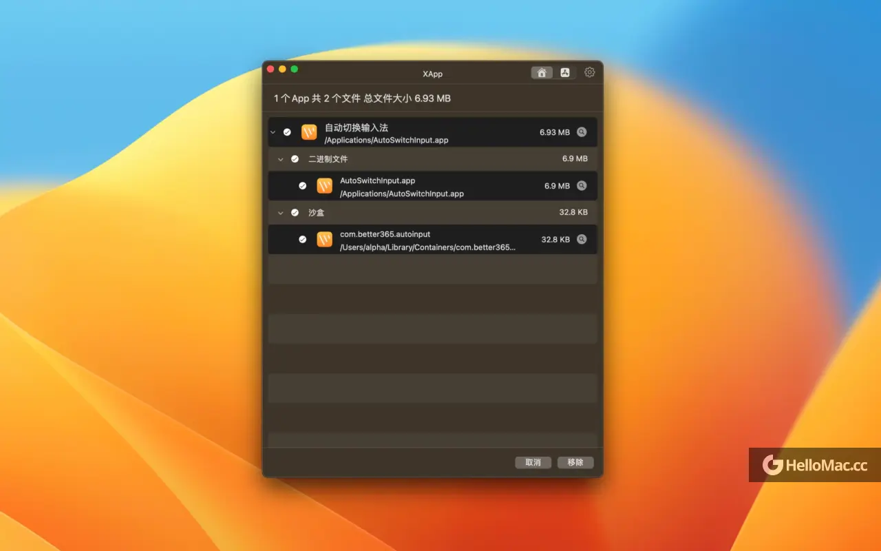Screen dimensions: 881x551
Task: Reveal com.better365.autoinput with magnifier icon
Action: [582, 240]
